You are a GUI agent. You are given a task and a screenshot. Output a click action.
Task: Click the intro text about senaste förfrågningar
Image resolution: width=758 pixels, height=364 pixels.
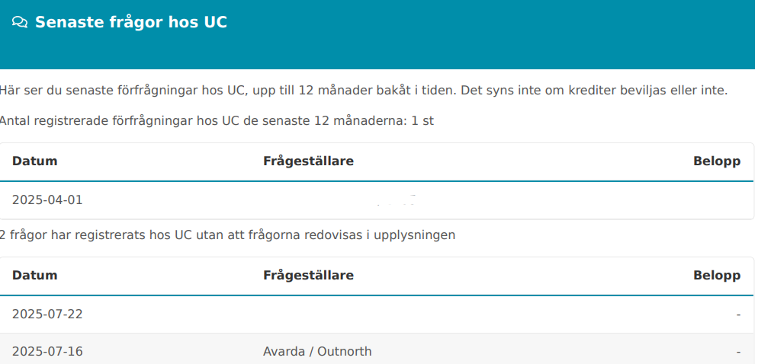[363, 91]
